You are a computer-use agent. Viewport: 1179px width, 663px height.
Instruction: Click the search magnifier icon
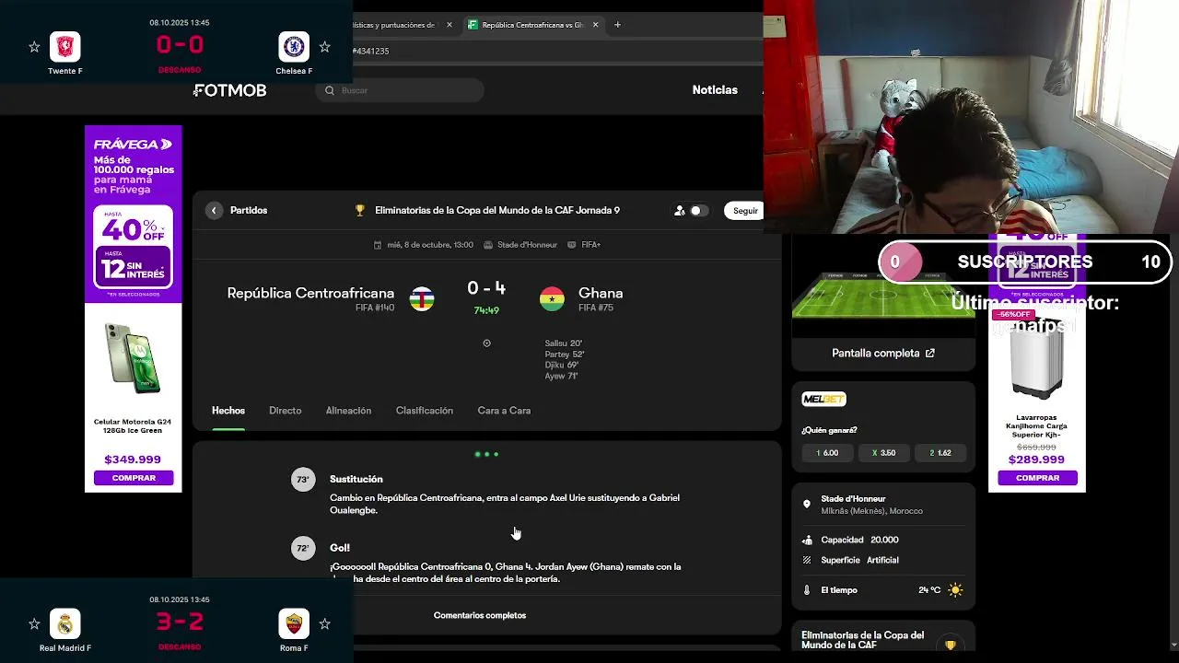coord(330,90)
